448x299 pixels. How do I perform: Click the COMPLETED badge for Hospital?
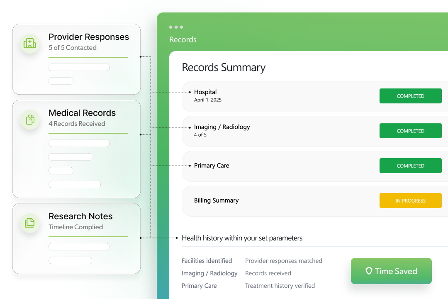click(410, 96)
